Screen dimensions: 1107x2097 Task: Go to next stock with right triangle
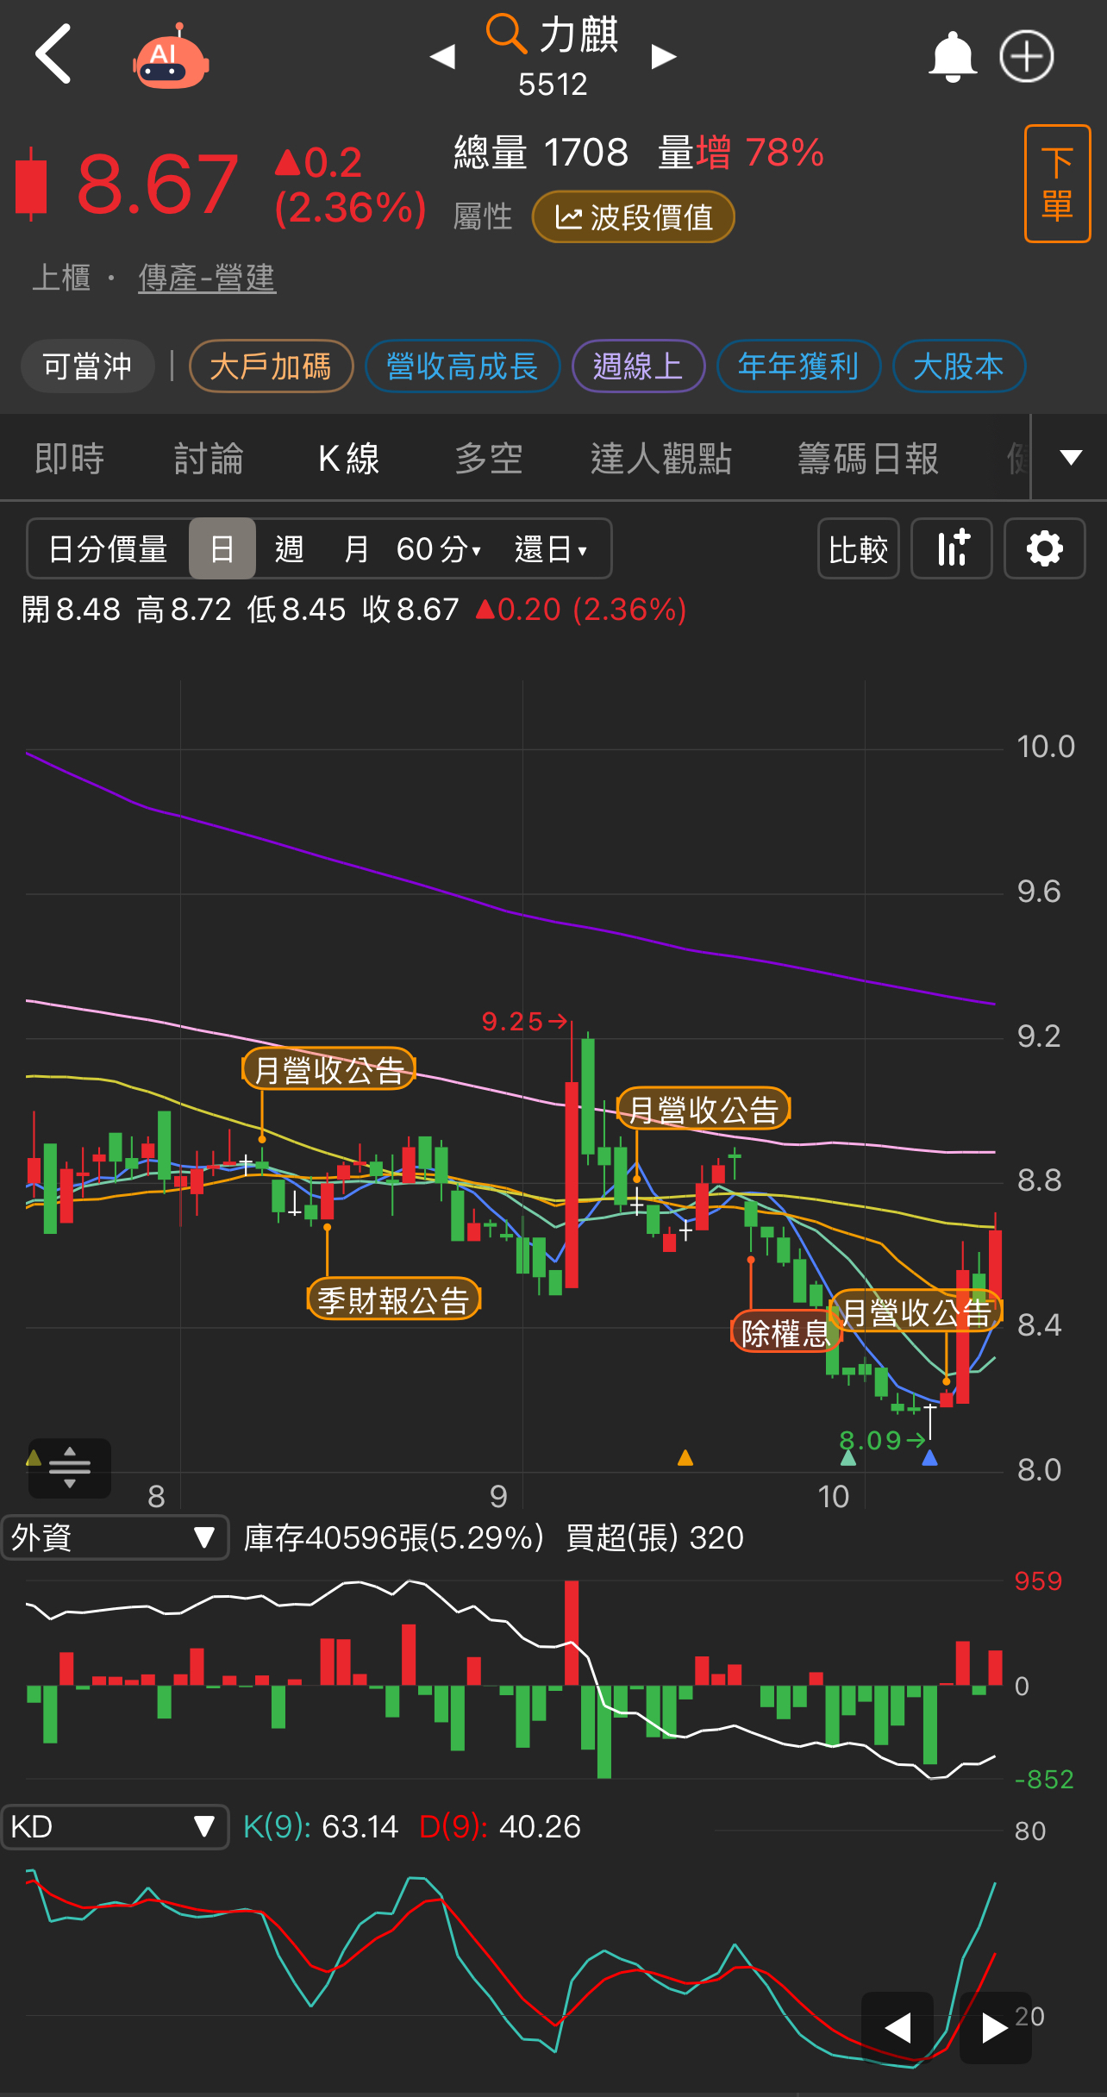coord(663,57)
